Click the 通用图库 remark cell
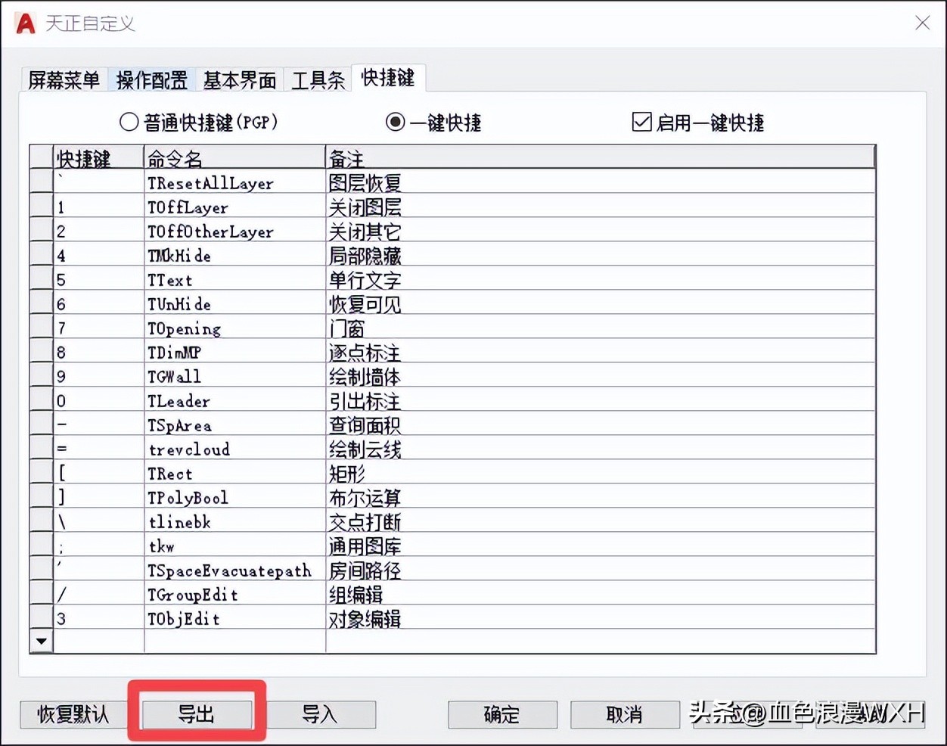The image size is (947, 746). pos(601,546)
